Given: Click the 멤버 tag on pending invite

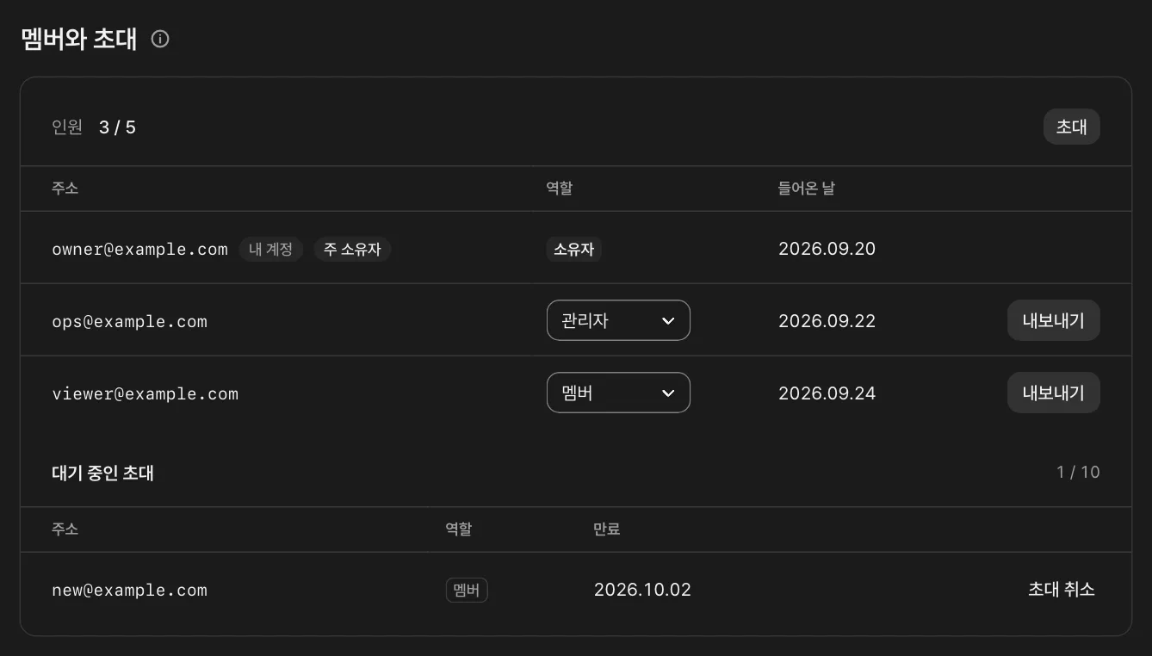Looking at the screenshot, I should (467, 591).
